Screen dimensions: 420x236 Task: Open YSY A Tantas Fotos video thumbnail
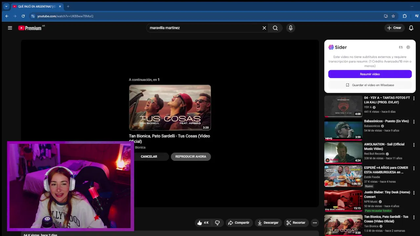coord(343,106)
